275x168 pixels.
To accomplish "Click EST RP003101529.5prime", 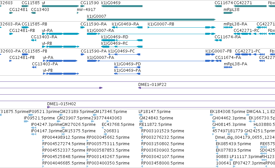I will point(163,131).
